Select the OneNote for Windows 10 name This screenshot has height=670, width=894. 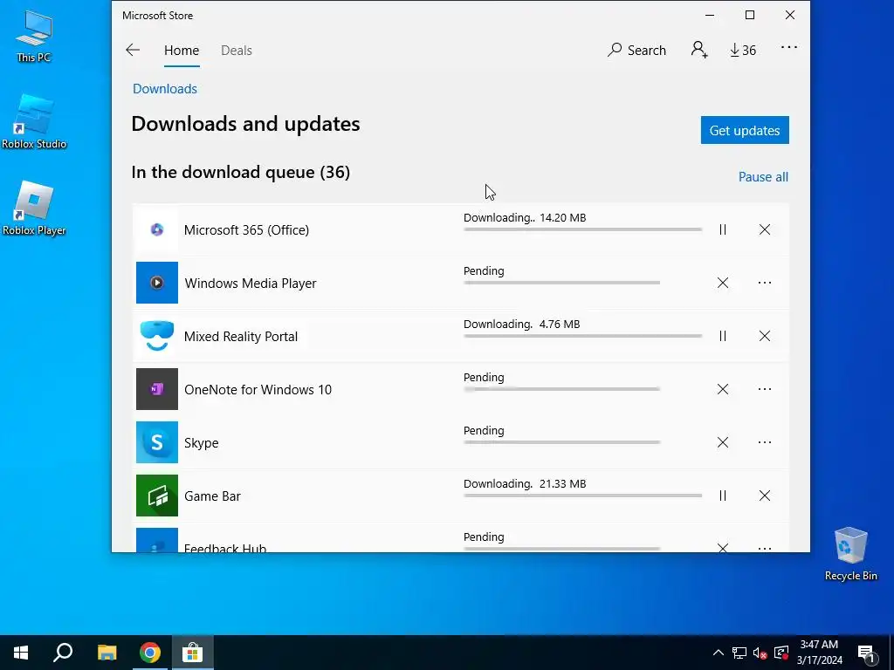point(258,390)
